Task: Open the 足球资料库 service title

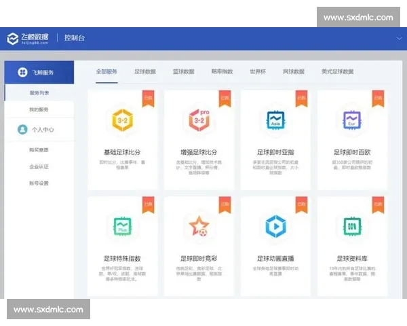Action: [352, 259]
